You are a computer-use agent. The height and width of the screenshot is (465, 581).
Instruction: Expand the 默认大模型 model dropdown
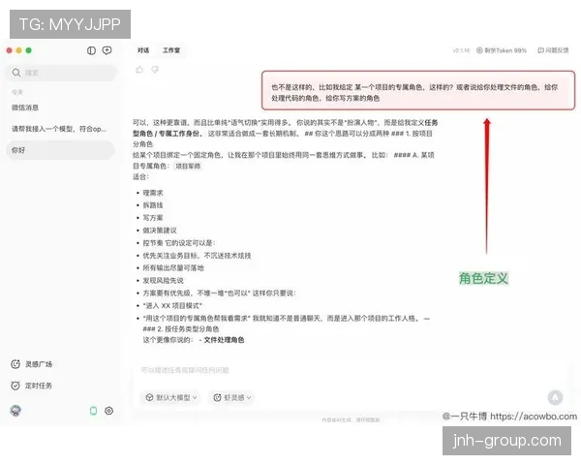pos(170,397)
